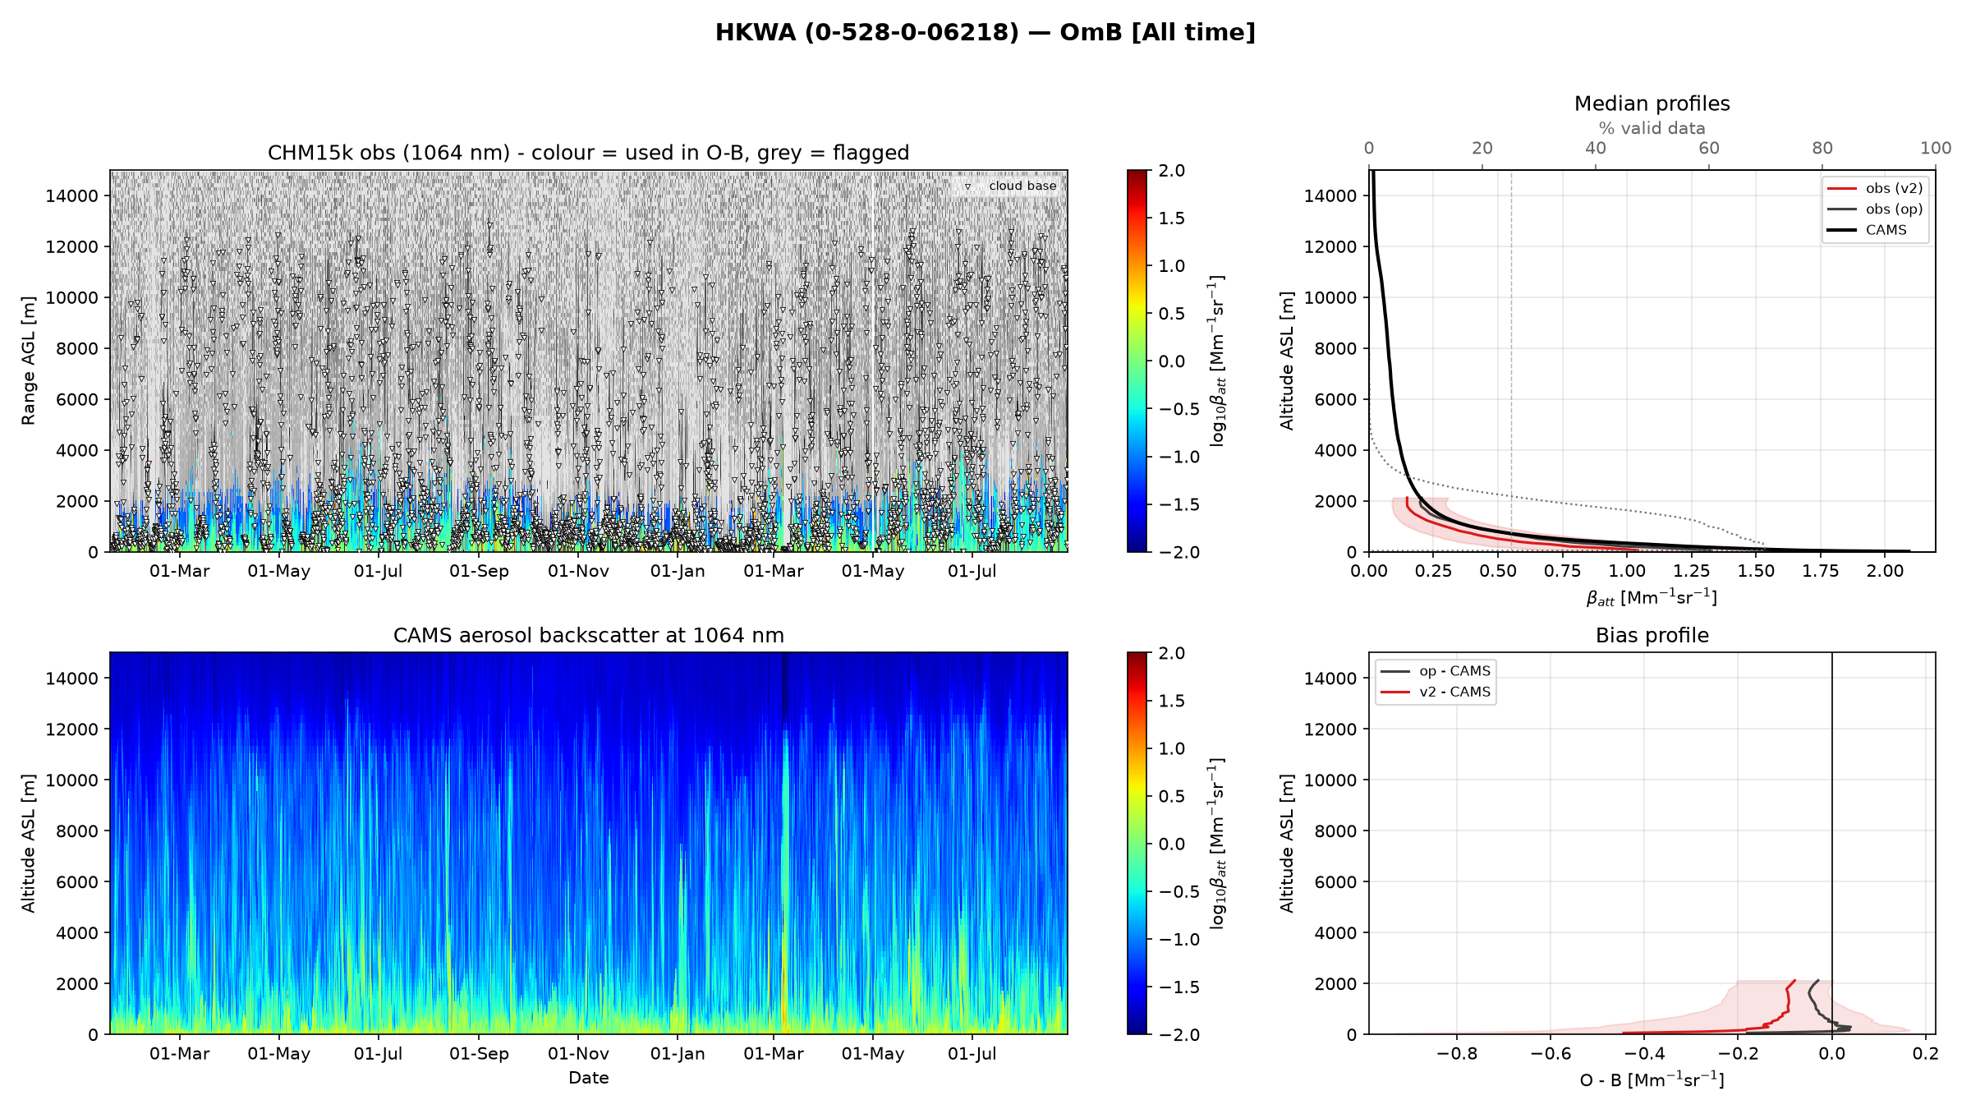Click the "% valid data" axis label

click(1652, 128)
